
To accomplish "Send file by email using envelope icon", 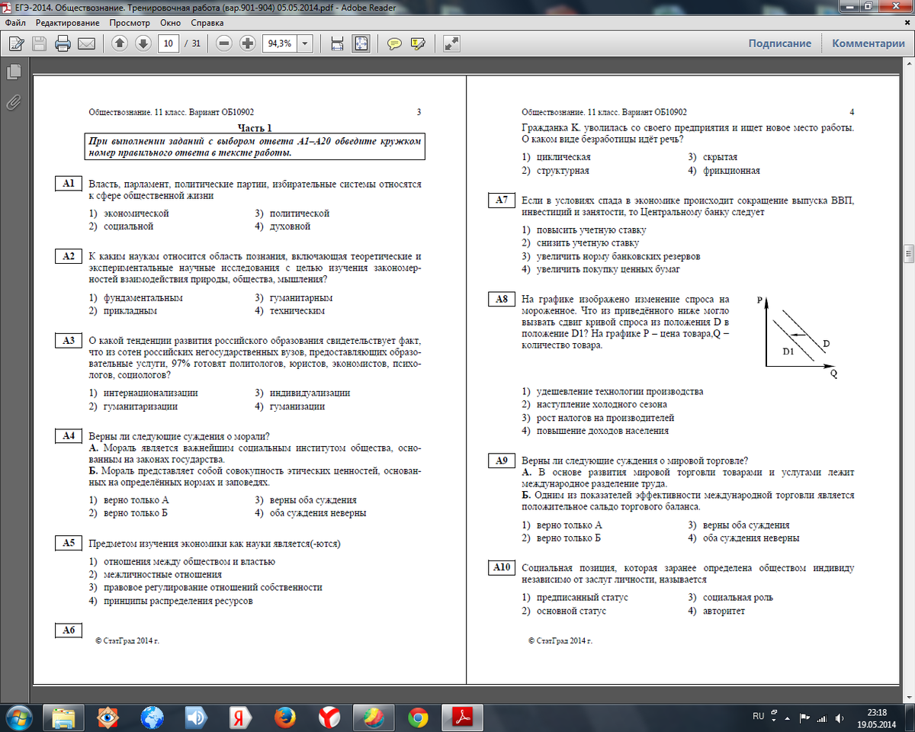I will point(85,43).
